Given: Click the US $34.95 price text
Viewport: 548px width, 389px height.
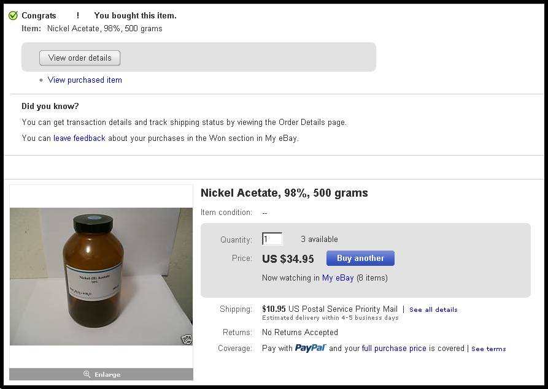Looking at the screenshot, I should coord(288,259).
